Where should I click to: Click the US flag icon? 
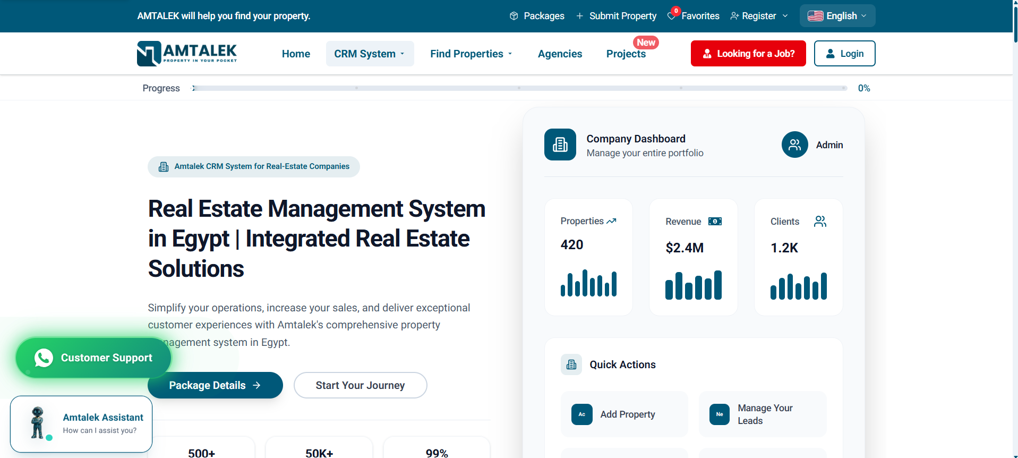pyautogui.click(x=816, y=16)
